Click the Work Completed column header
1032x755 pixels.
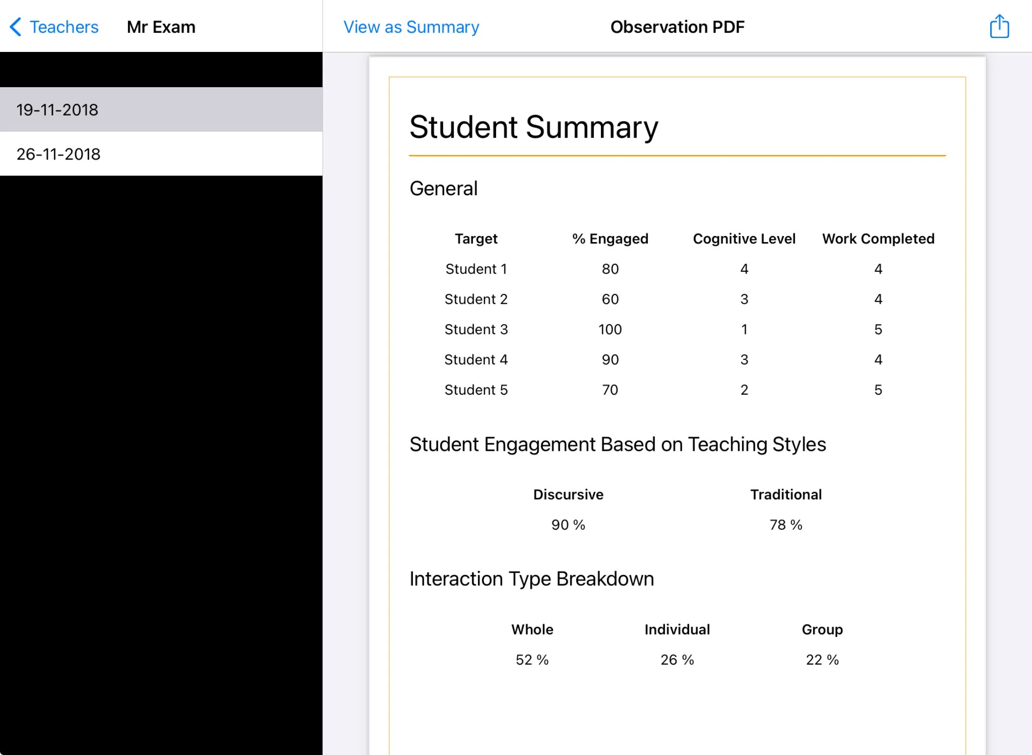click(x=878, y=239)
